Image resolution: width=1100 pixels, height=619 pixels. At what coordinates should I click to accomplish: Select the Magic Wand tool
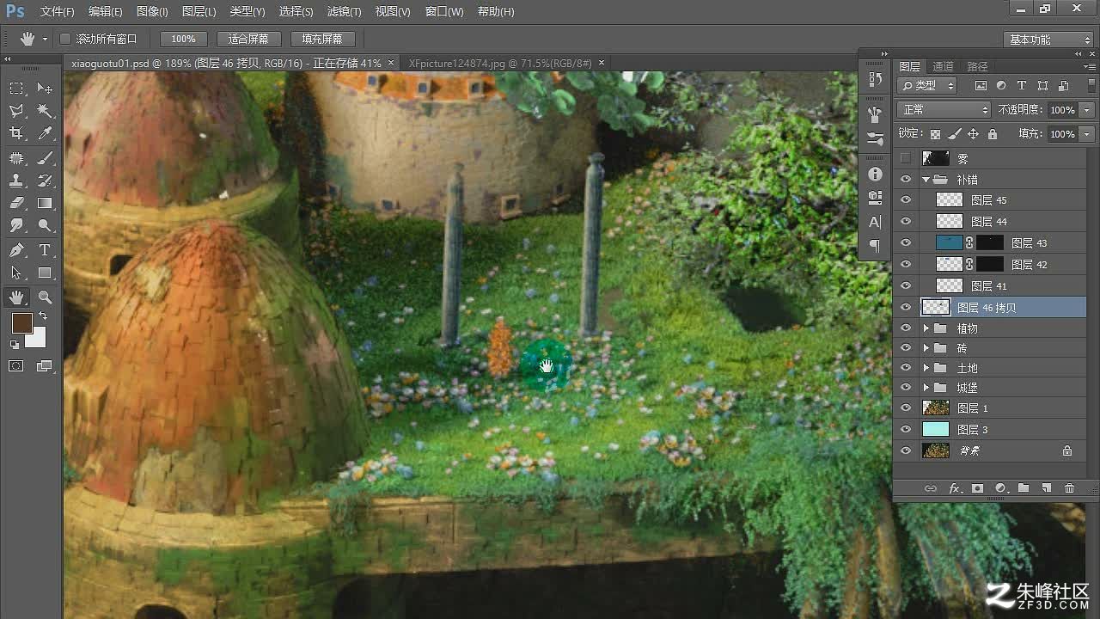click(x=45, y=111)
